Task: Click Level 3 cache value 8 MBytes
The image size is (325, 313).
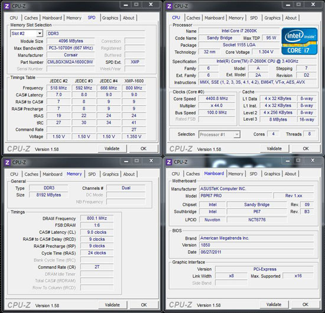Action: (278, 120)
